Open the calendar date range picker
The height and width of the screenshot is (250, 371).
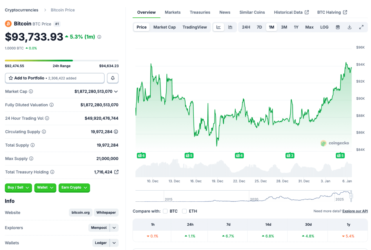click(338, 27)
